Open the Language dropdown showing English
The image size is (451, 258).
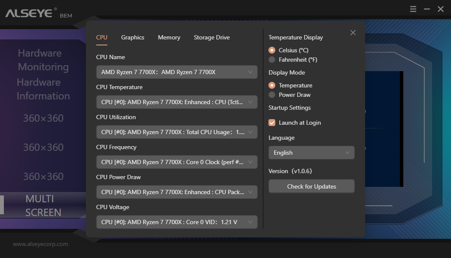click(311, 153)
